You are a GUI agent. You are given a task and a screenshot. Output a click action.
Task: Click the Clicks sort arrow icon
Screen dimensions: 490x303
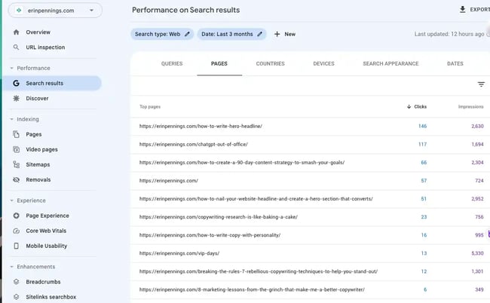[409, 106]
